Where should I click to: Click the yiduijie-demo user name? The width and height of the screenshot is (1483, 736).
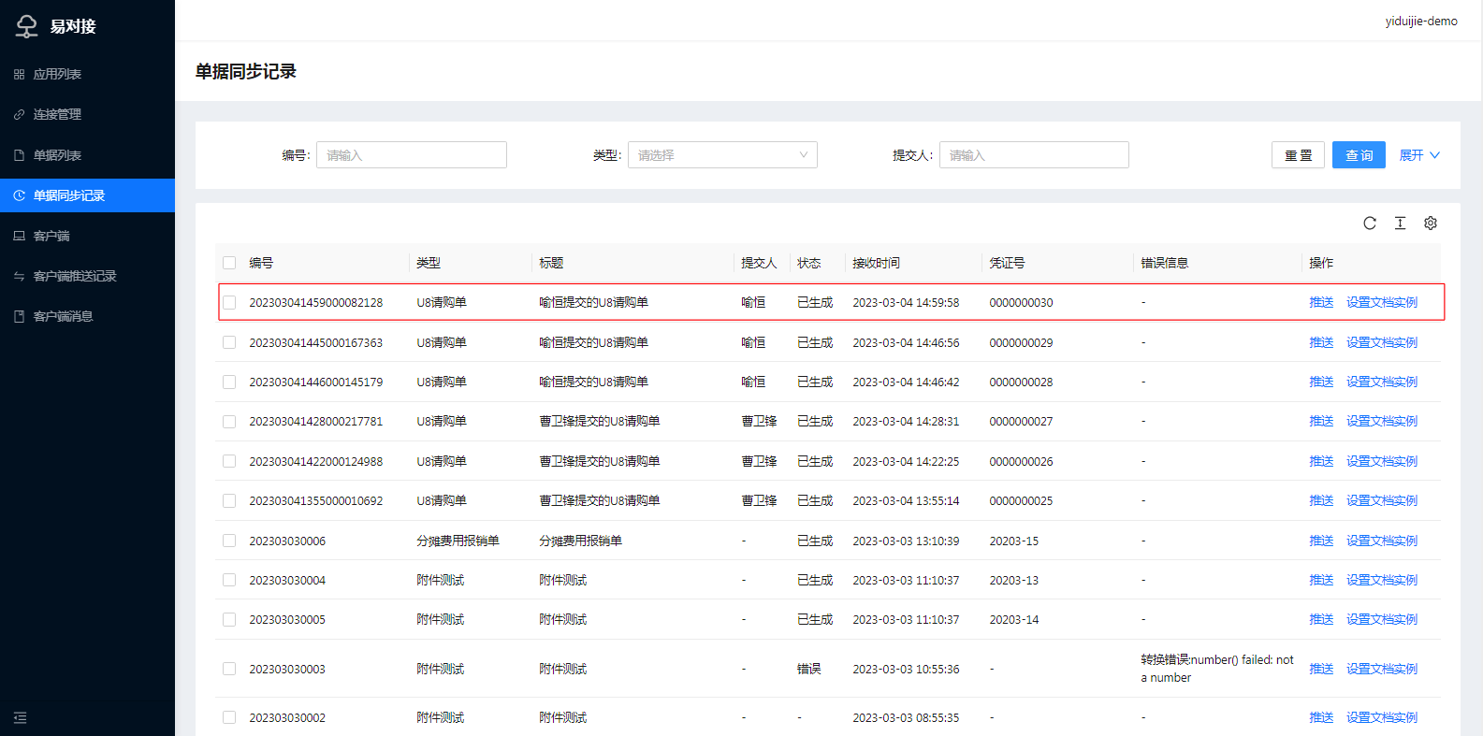[x=1421, y=21]
